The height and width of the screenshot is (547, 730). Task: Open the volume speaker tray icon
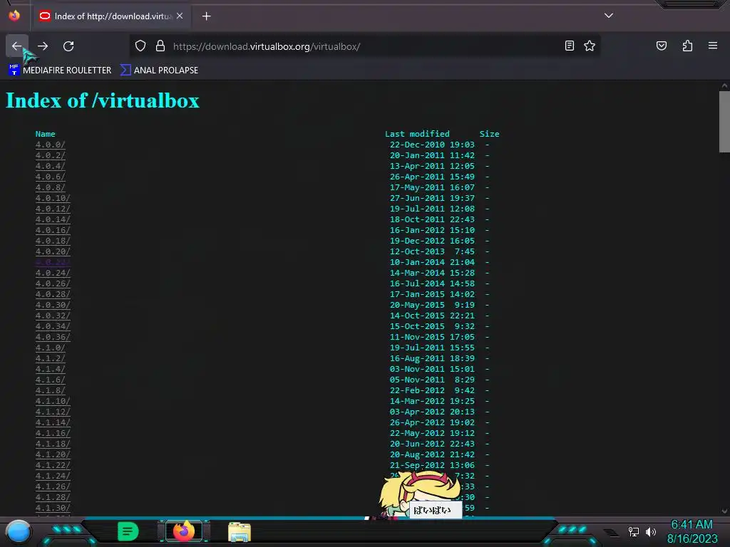pyautogui.click(x=651, y=531)
